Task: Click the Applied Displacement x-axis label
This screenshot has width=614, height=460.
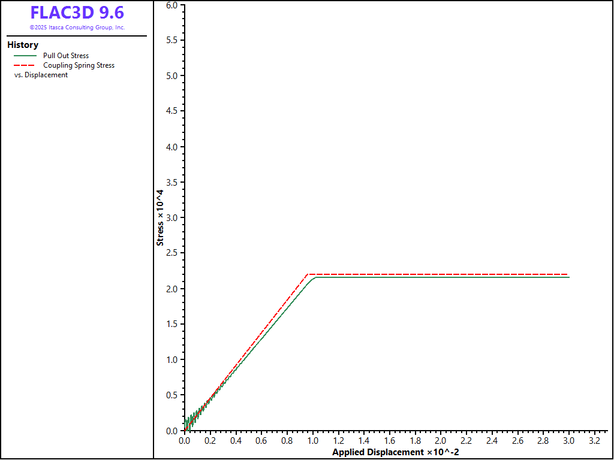Action: point(396,452)
